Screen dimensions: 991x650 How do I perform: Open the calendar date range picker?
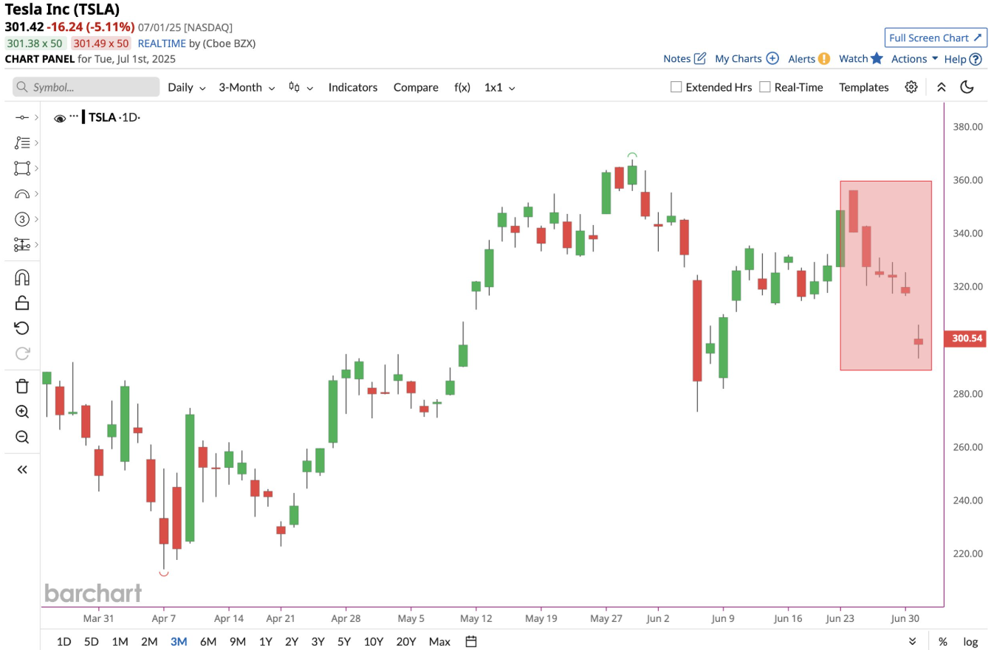pos(472,641)
